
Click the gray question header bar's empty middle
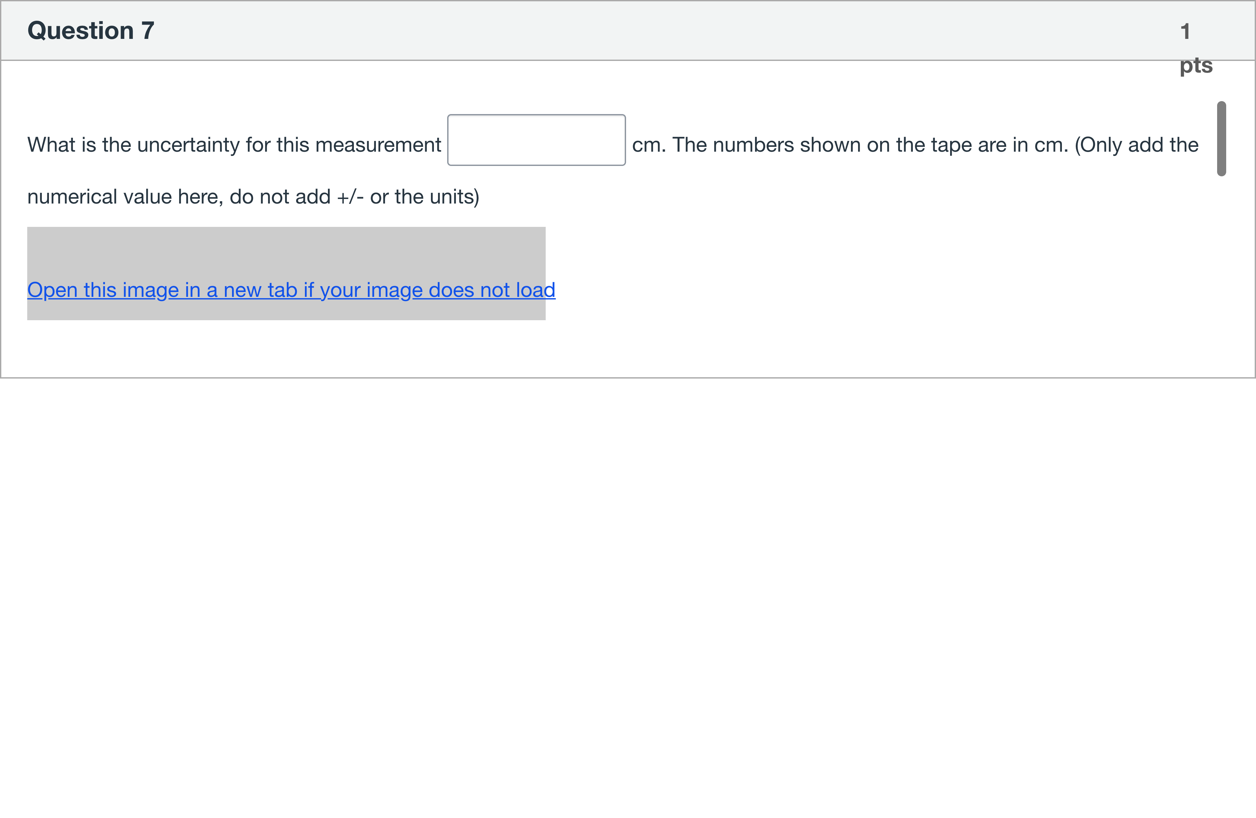coord(633,30)
